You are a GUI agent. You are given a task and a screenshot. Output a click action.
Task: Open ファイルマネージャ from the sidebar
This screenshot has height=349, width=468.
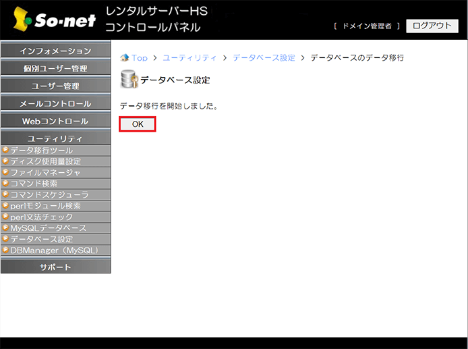45,173
